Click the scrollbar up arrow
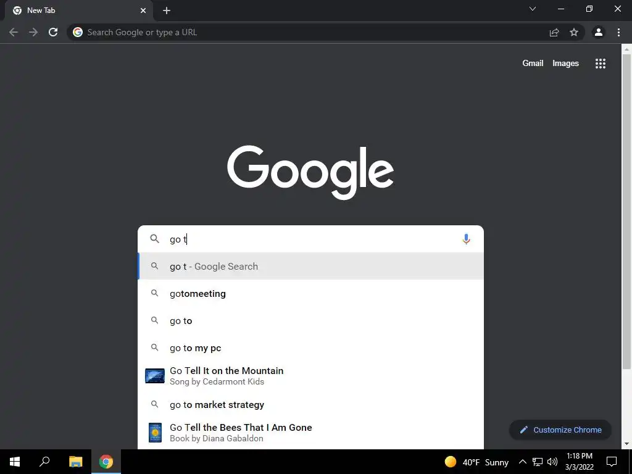 coord(626,49)
